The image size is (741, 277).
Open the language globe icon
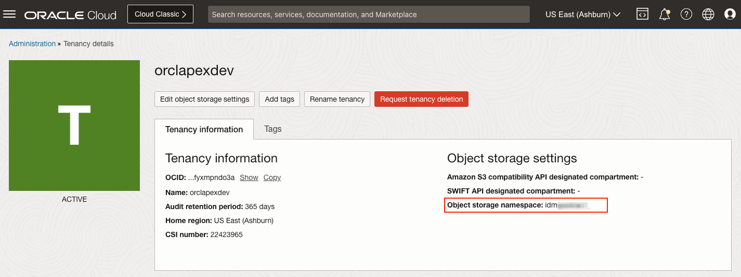pos(708,15)
